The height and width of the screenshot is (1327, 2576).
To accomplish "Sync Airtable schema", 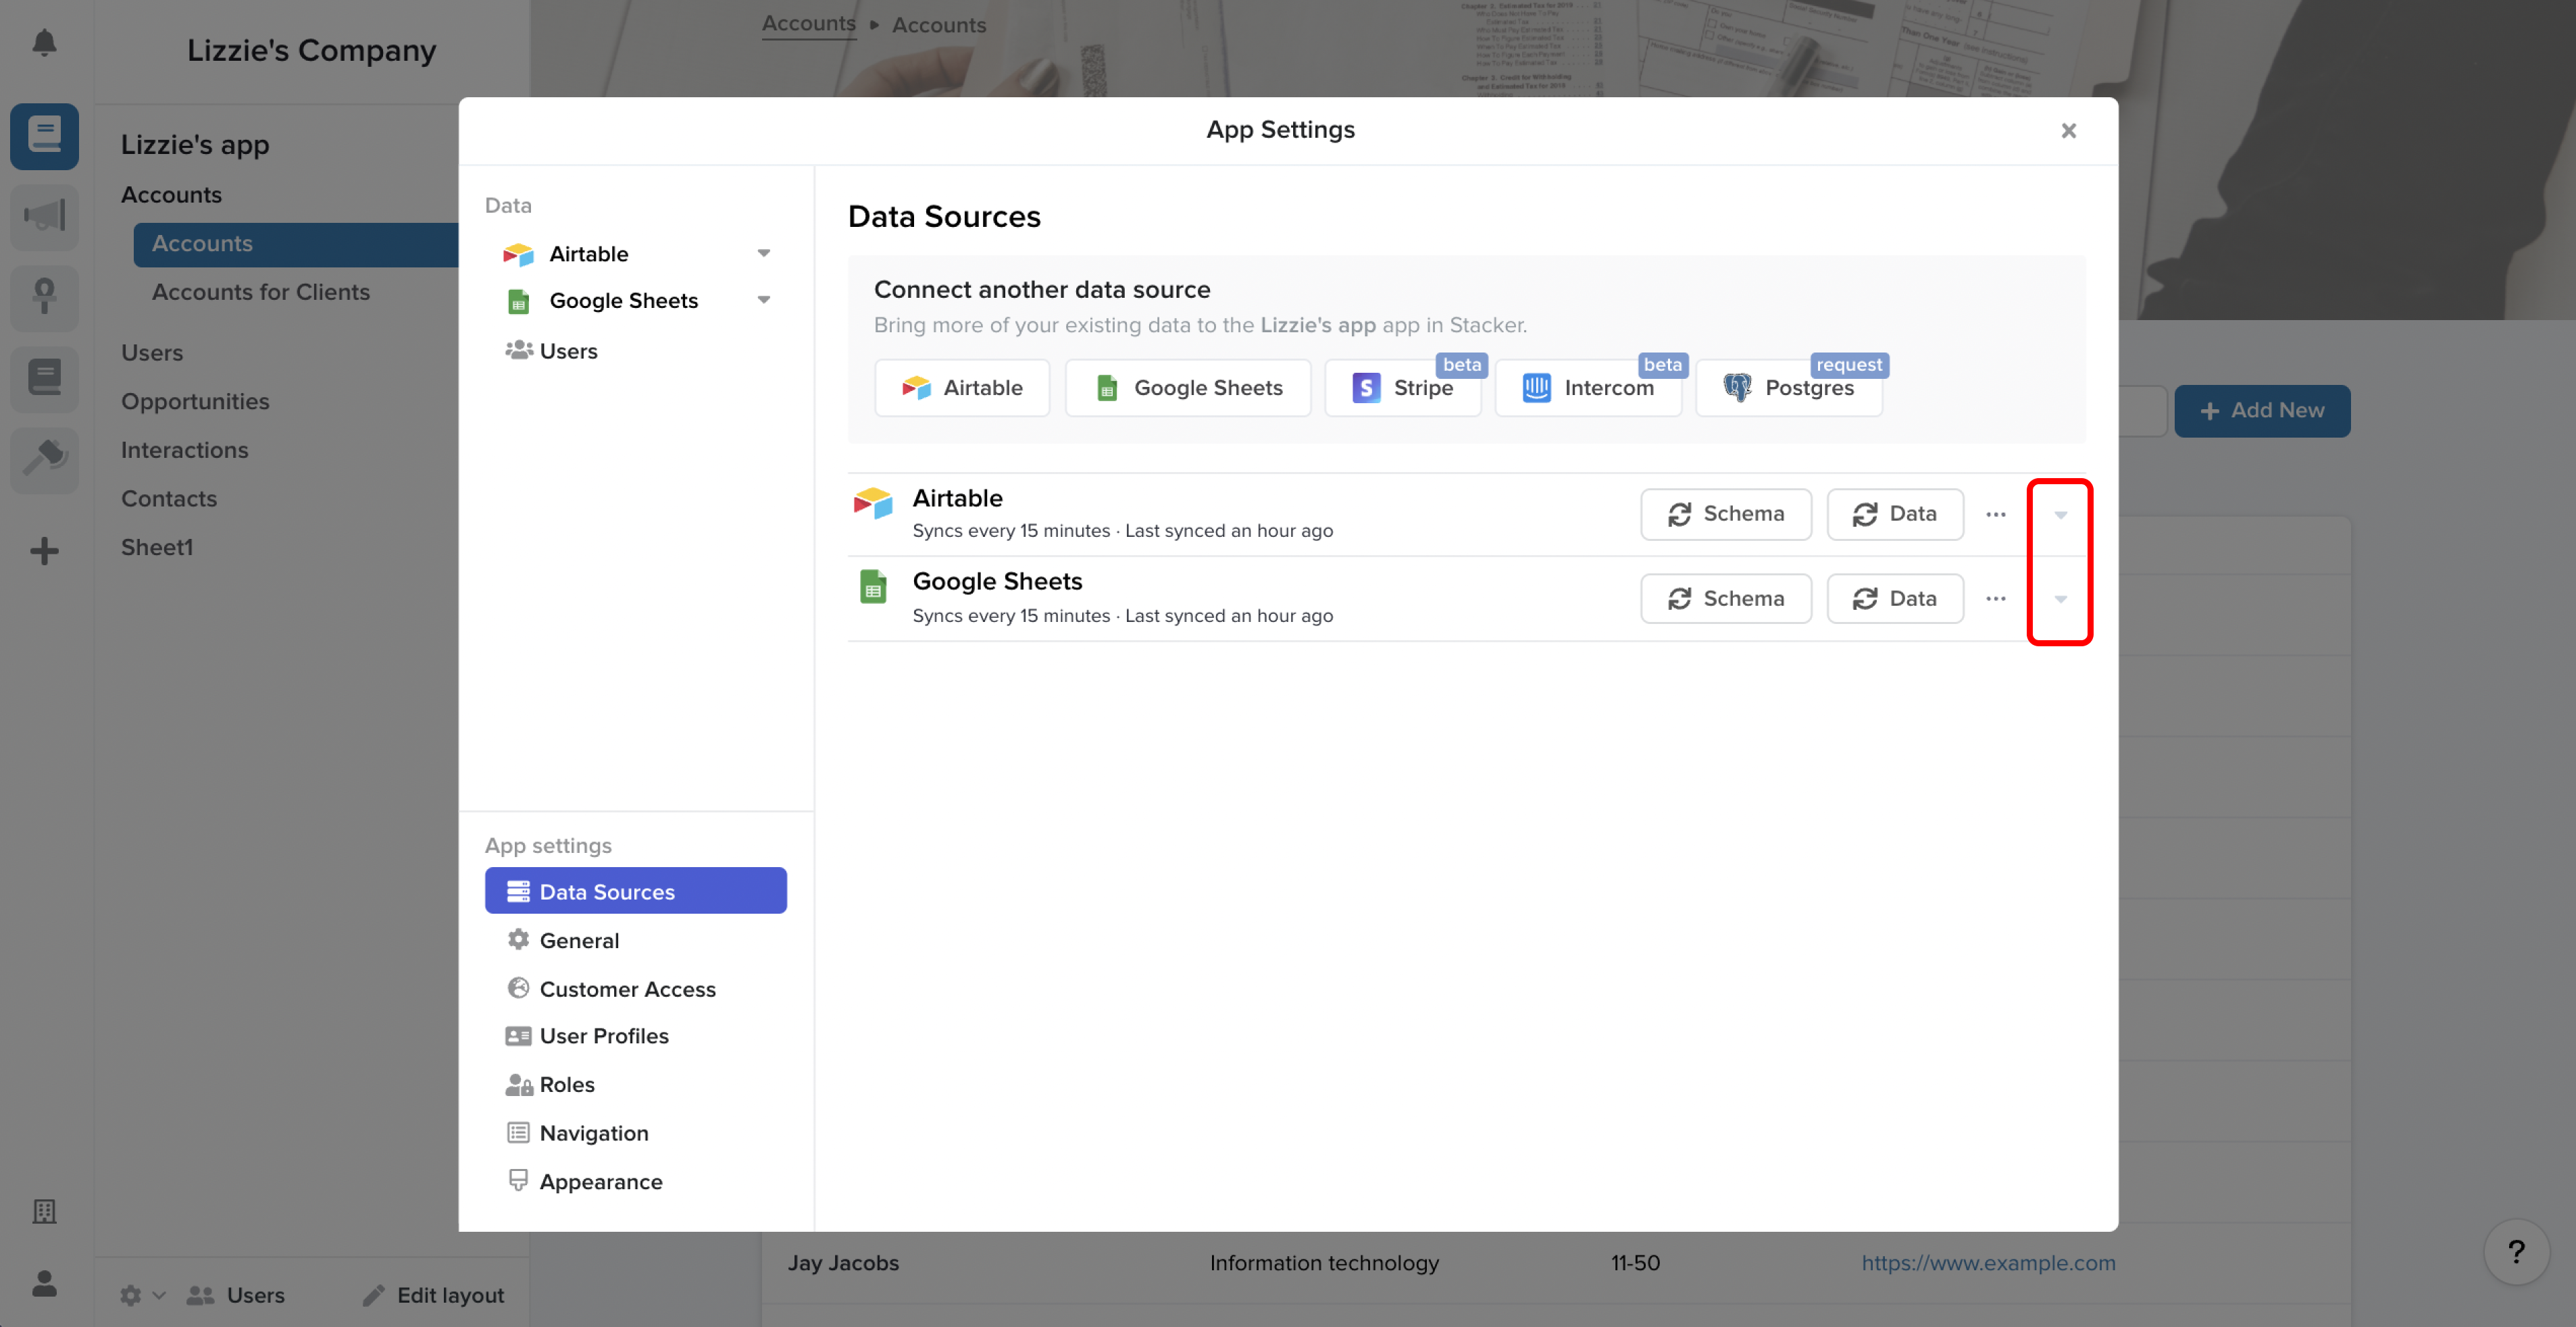I will point(1726,514).
